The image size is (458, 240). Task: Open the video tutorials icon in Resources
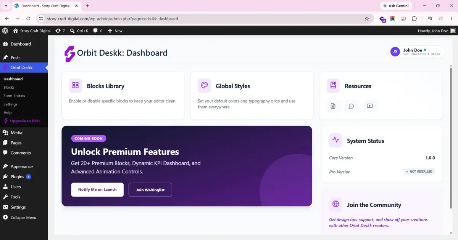pyautogui.click(x=370, y=106)
